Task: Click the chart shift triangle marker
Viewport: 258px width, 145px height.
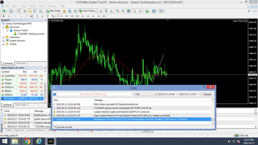Action: 168,20
